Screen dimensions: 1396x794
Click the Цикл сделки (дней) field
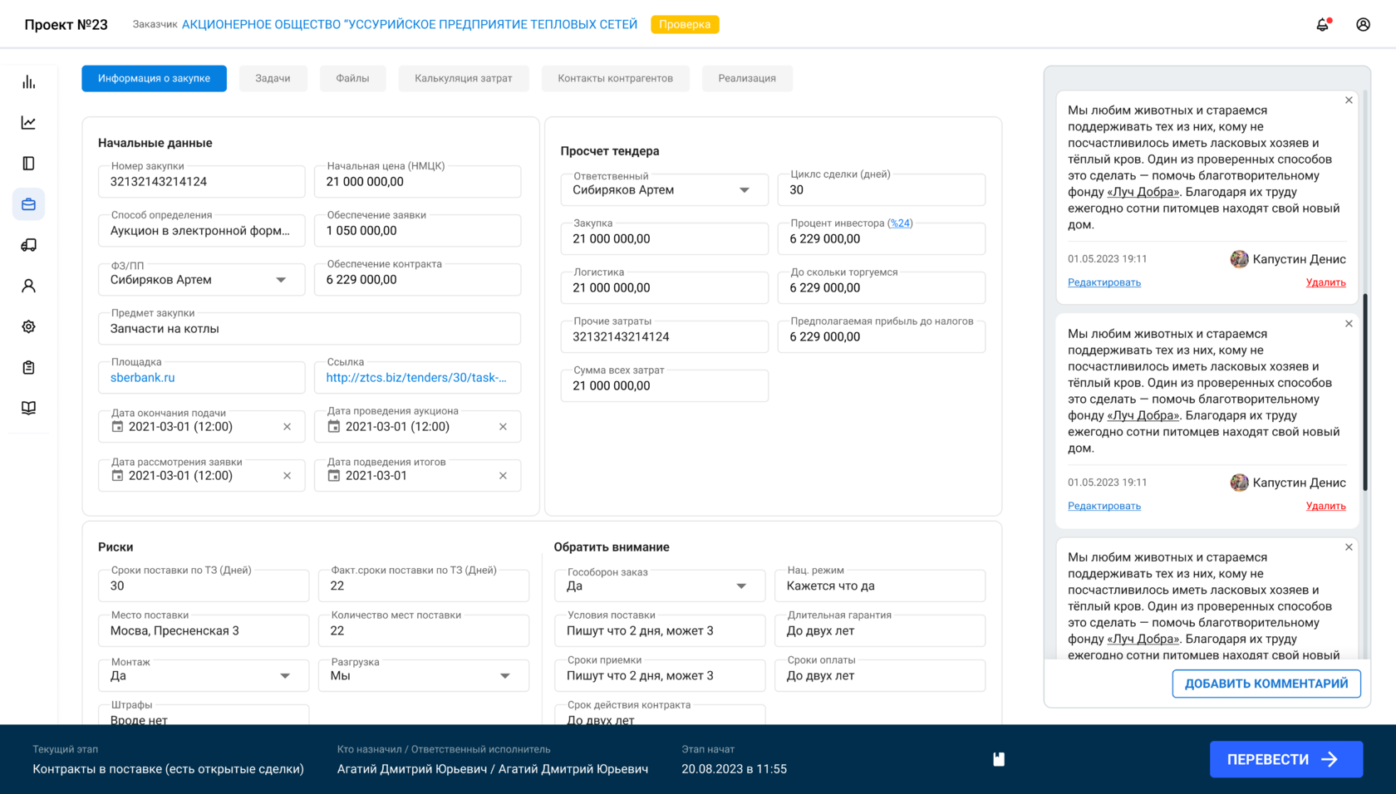click(882, 190)
